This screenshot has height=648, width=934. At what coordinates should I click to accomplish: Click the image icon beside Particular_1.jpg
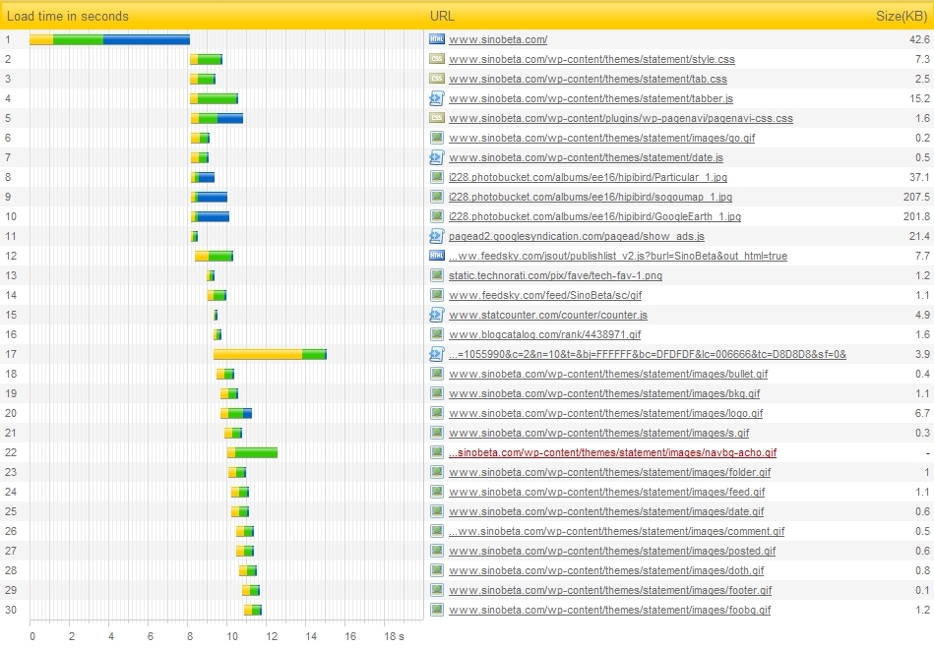437,177
